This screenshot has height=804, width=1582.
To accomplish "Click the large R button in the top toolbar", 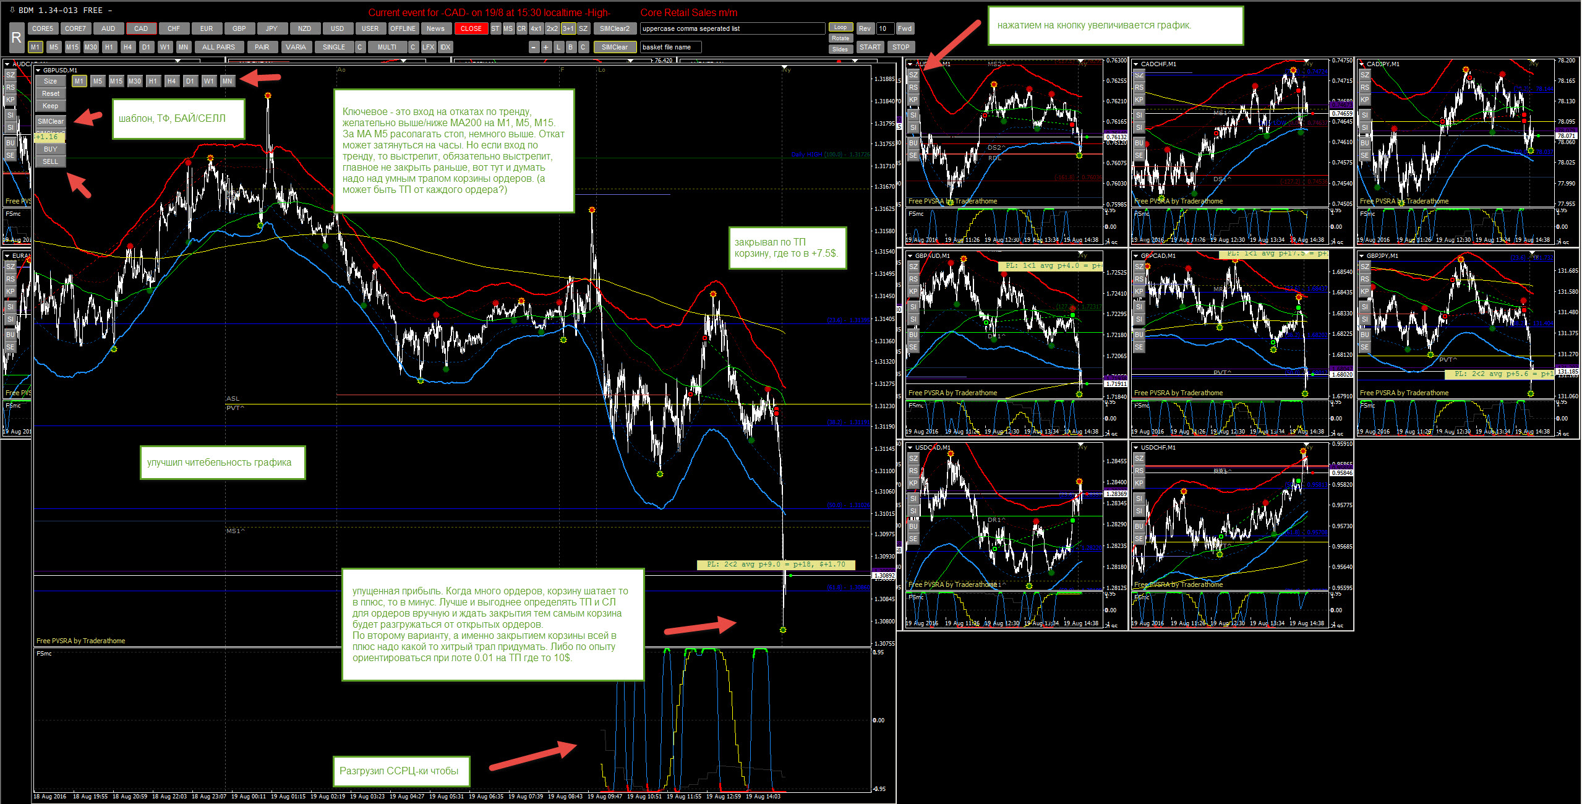I will 17,38.
